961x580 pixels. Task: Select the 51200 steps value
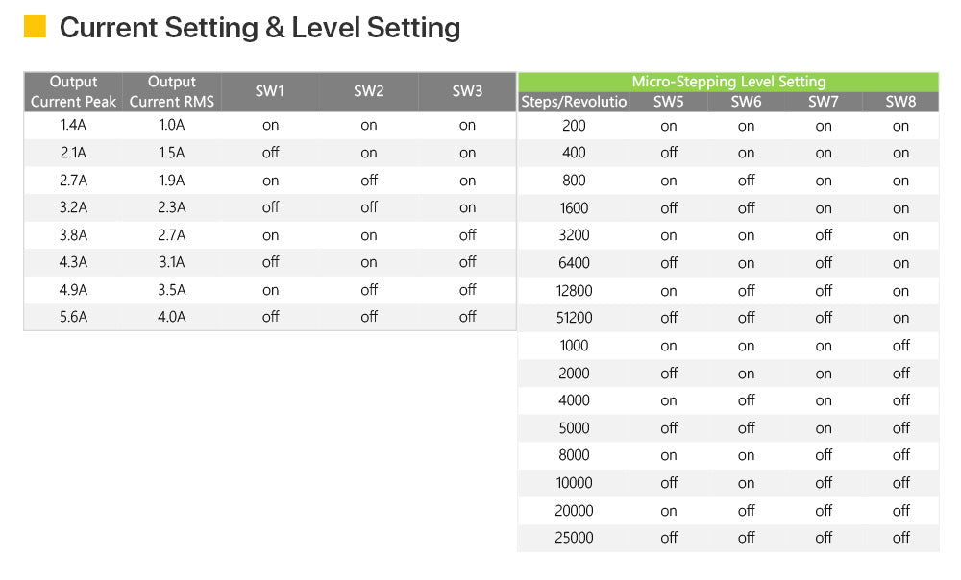[574, 318]
